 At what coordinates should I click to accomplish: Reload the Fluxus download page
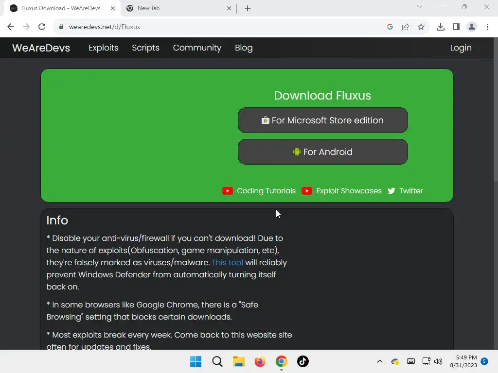point(42,27)
